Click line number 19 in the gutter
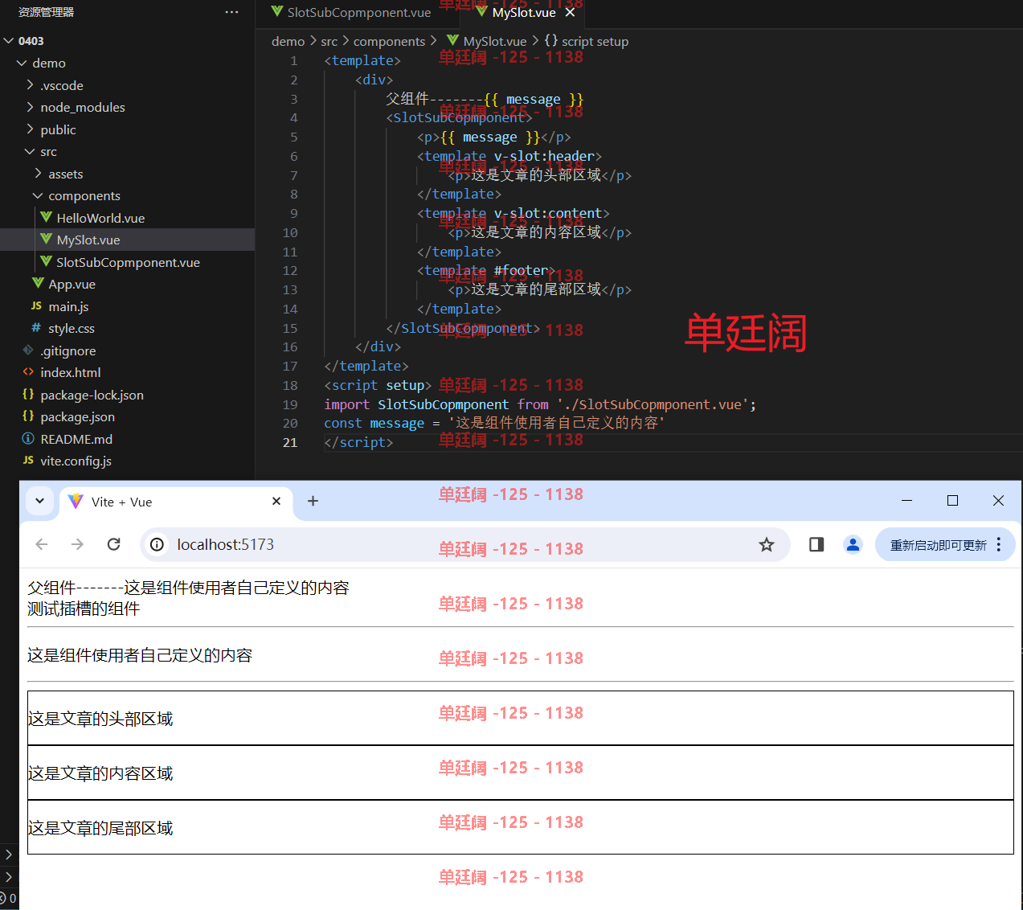1023x910 pixels. 289,404
